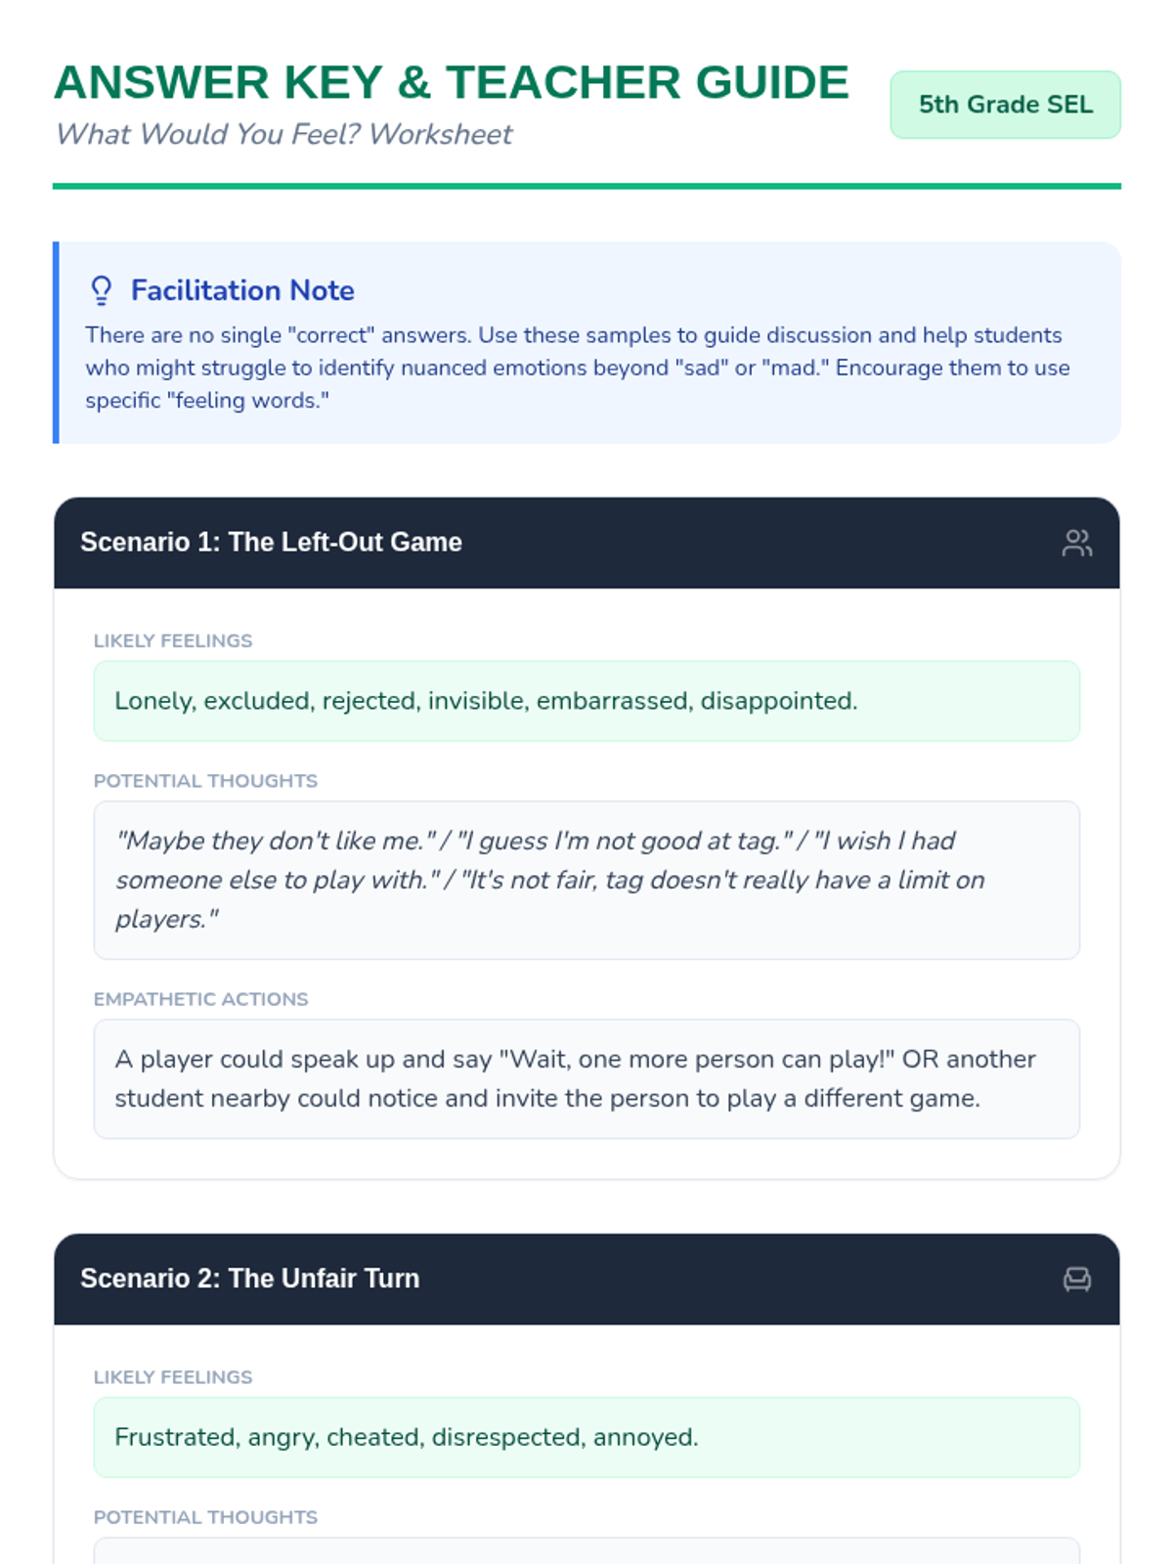
Task: Select the green box listing Lonely, excluded, rejected
Action: pyautogui.click(x=586, y=701)
